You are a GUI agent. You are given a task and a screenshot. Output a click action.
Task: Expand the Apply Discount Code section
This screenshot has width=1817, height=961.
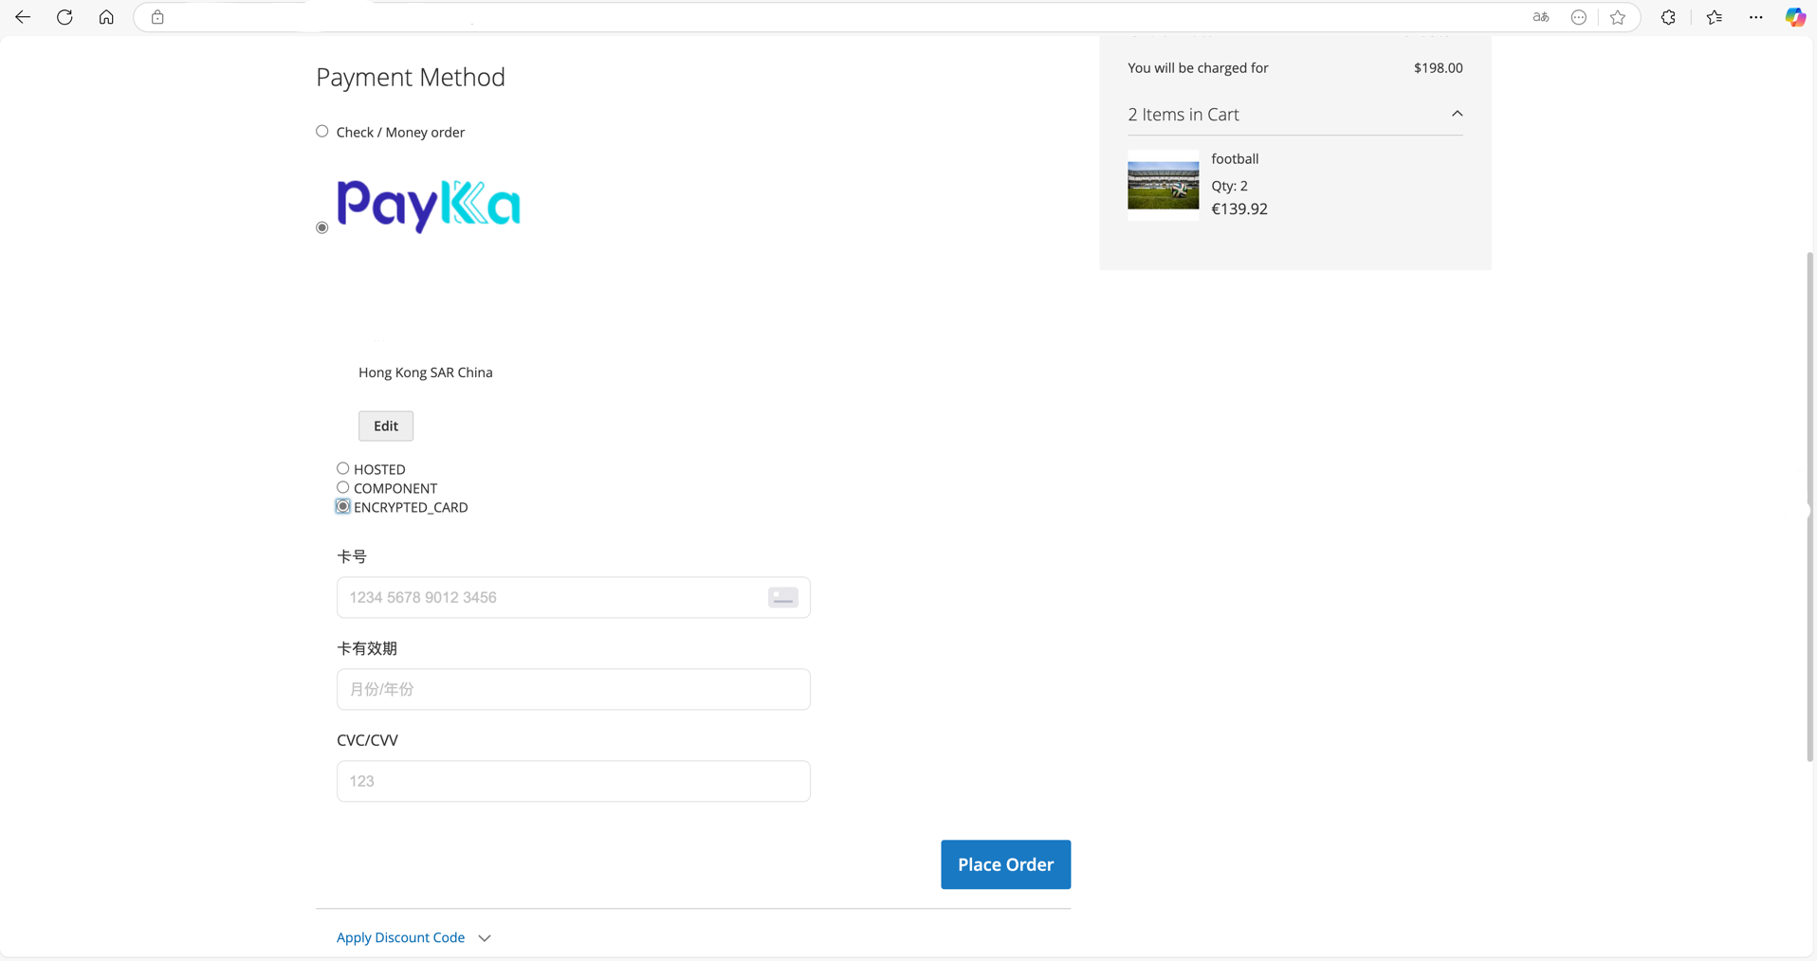click(x=413, y=937)
